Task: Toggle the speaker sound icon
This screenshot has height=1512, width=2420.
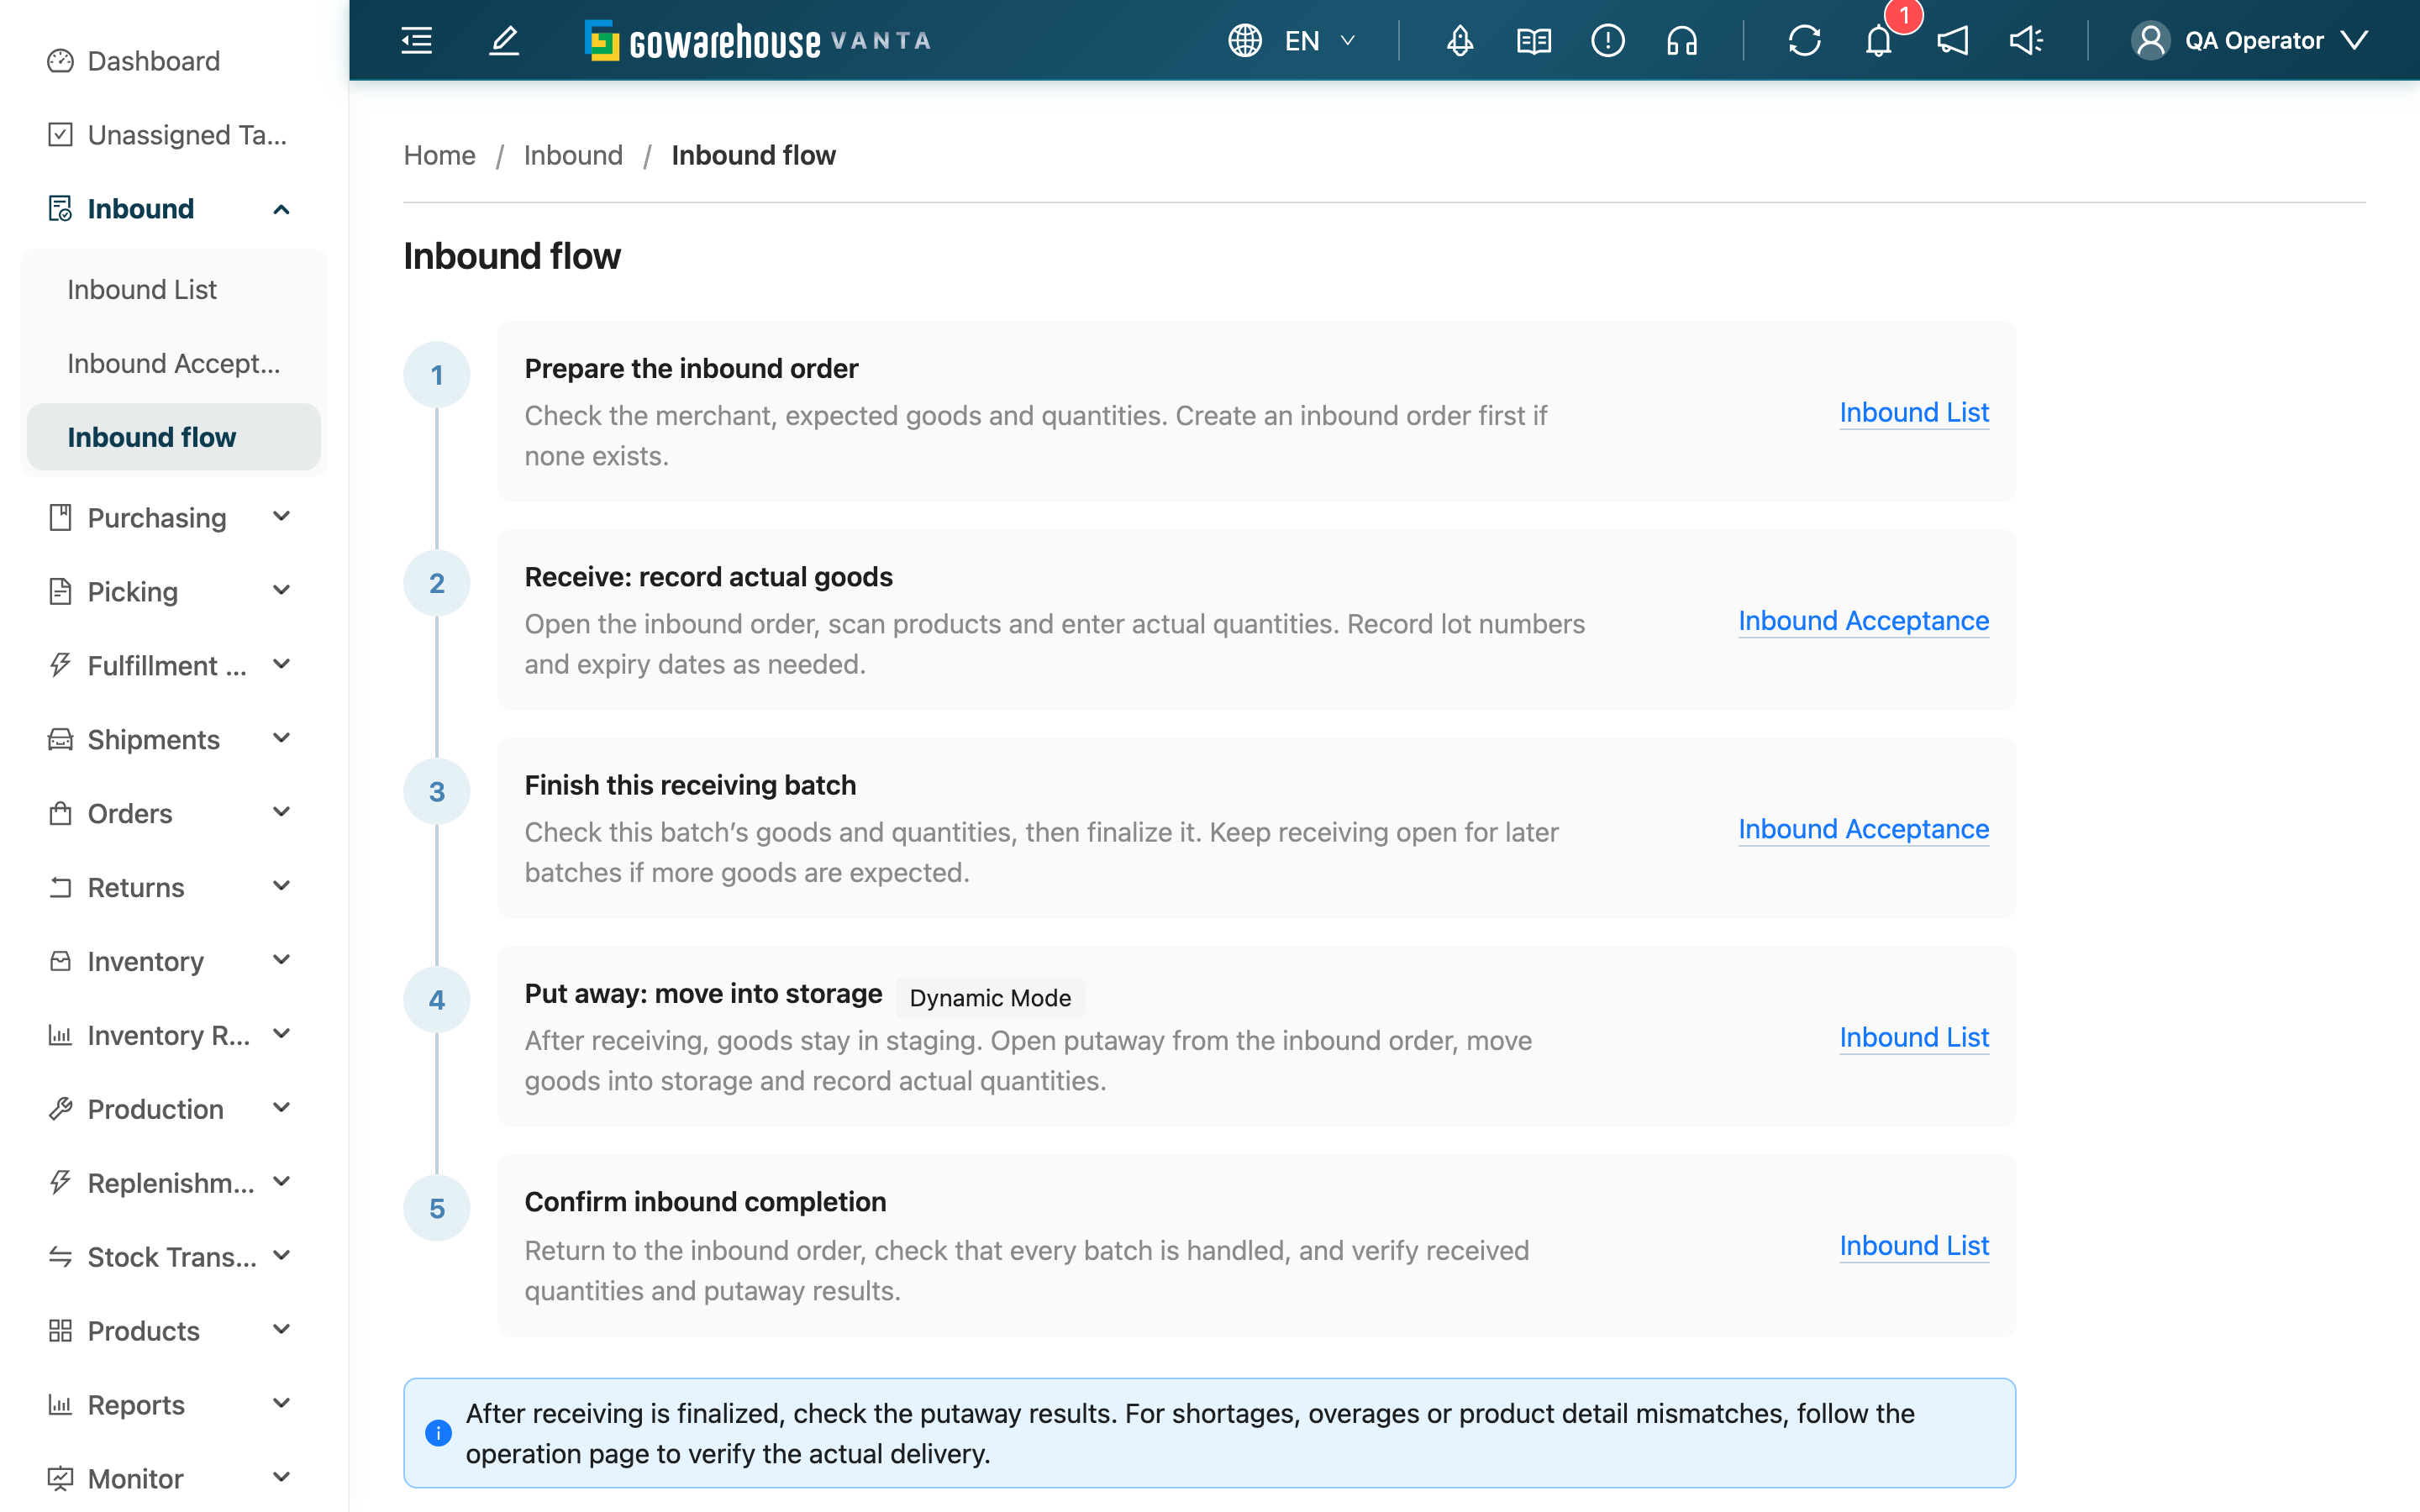Action: 2026,41
